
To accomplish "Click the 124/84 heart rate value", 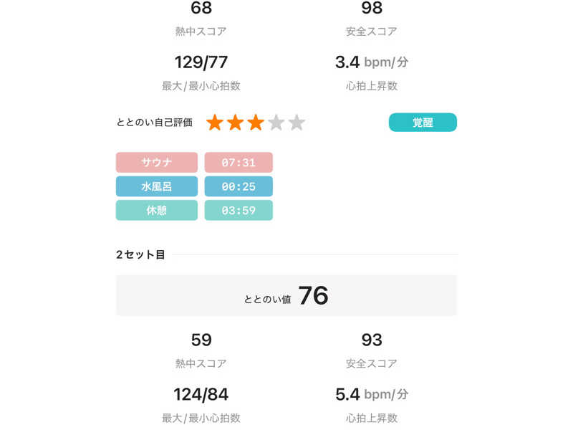I will click(x=201, y=394).
